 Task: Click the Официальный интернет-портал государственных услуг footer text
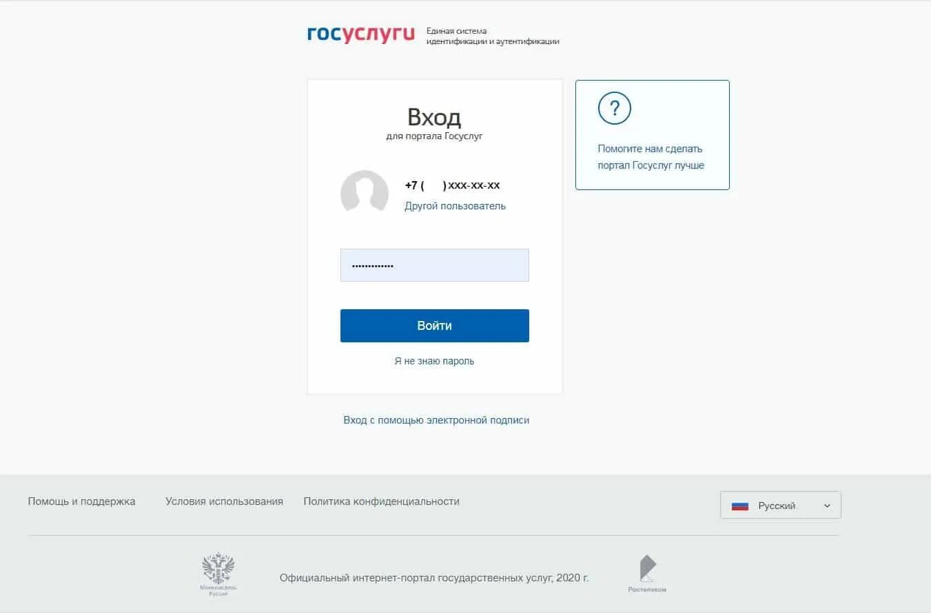point(434,578)
